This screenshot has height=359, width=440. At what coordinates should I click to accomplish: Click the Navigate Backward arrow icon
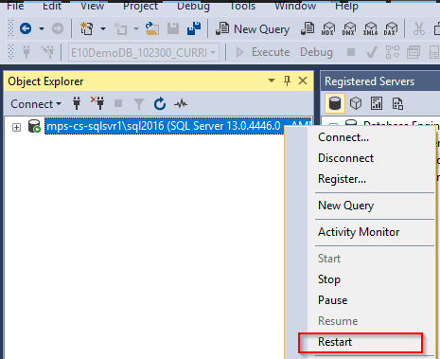click(x=26, y=28)
